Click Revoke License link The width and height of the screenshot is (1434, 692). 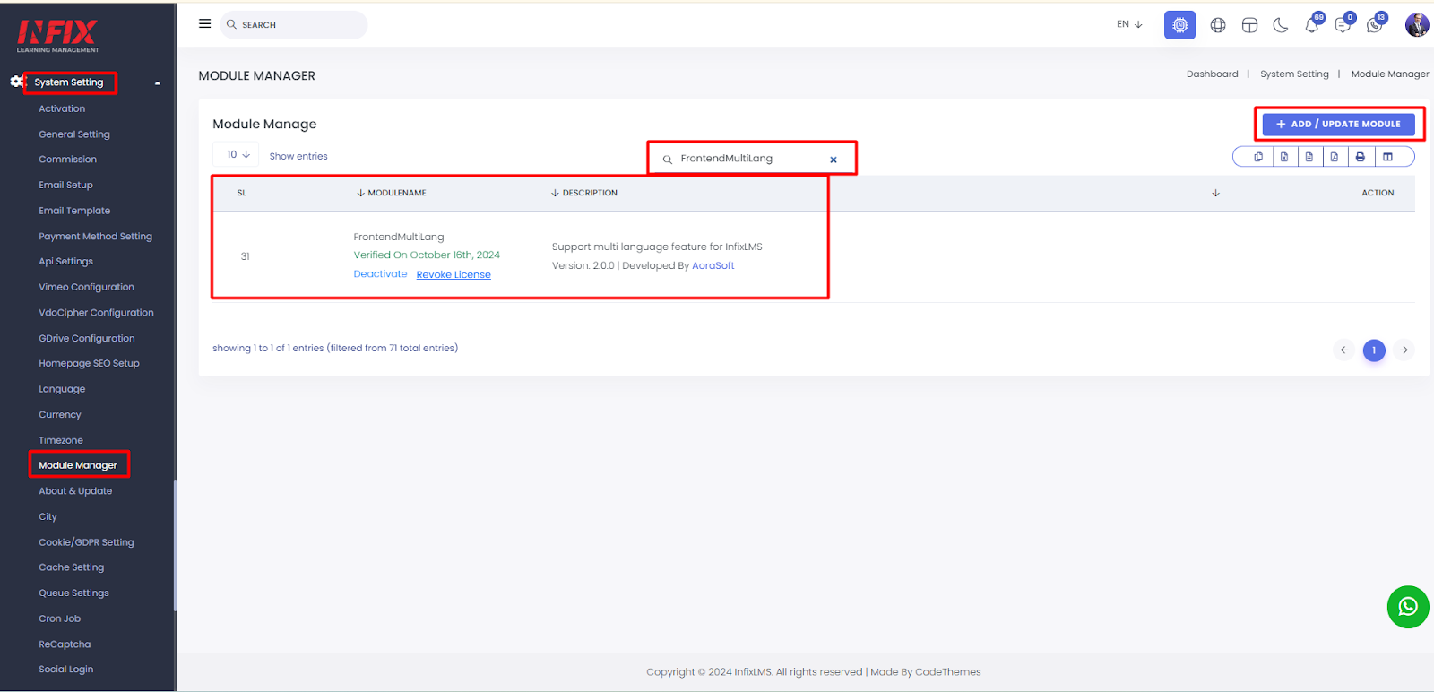(454, 274)
